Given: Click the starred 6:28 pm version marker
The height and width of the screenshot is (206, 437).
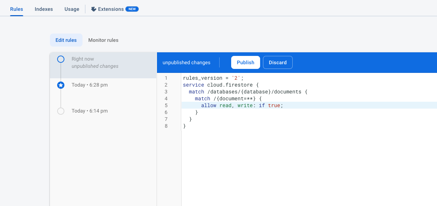Looking at the screenshot, I should click(x=61, y=85).
